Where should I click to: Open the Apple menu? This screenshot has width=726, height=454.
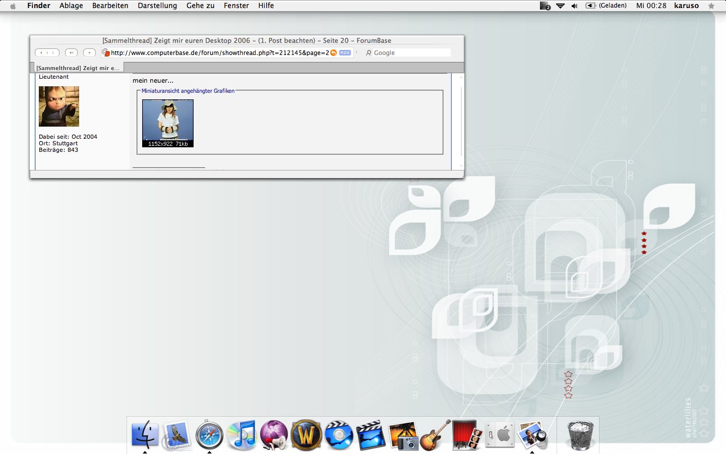pyautogui.click(x=13, y=6)
